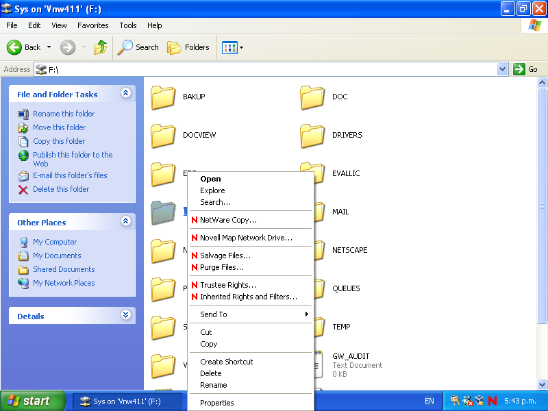The width and height of the screenshot is (548, 411).
Task: Select the QUEUES folder label
Action: click(x=346, y=288)
